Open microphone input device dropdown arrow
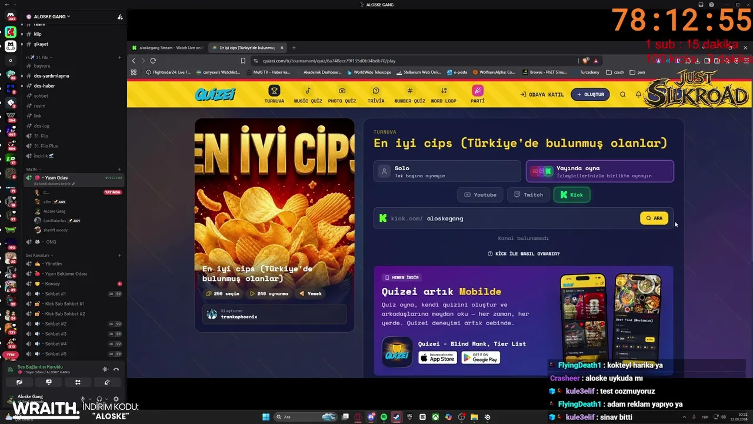This screenshot has height=424, width=753. (x=89, y=399)
